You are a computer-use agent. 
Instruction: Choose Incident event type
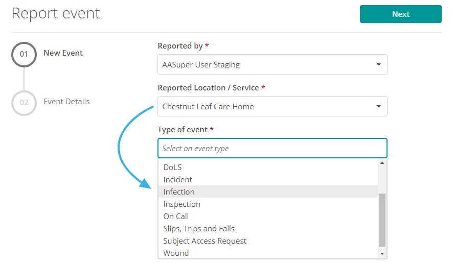tap(177, 179)
